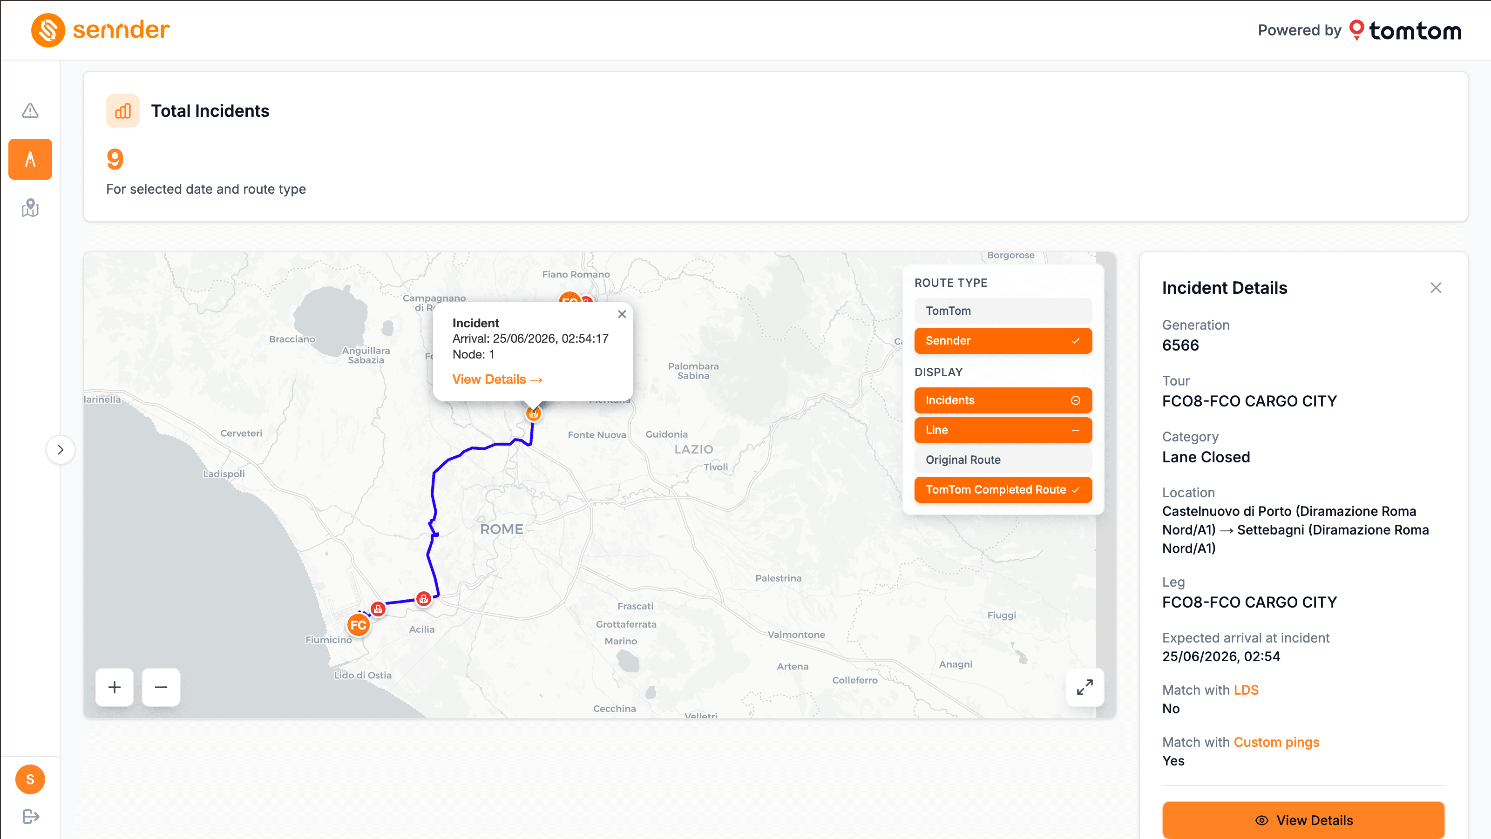Open the Custom pings link
The image size is (1491, 839).
[x=1276, y=742]
